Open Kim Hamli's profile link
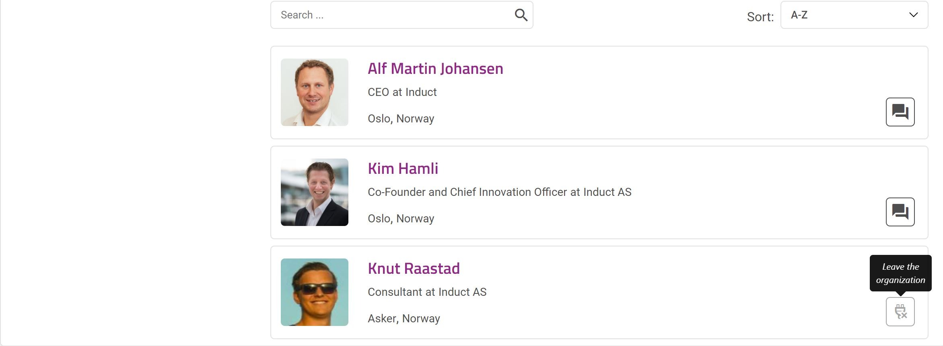This screenshot has height=346, width=943. 403,169
